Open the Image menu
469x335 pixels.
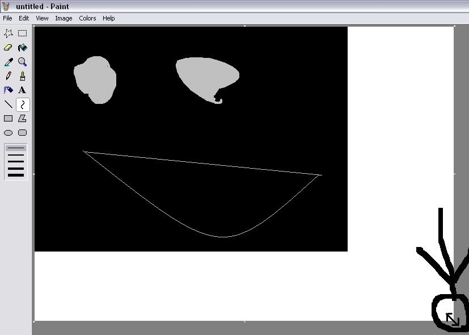point(64,18)
